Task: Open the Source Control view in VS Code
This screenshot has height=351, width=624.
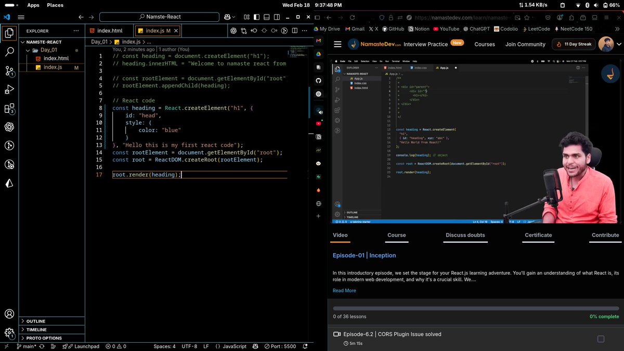Action: click(x=9, y=71)
